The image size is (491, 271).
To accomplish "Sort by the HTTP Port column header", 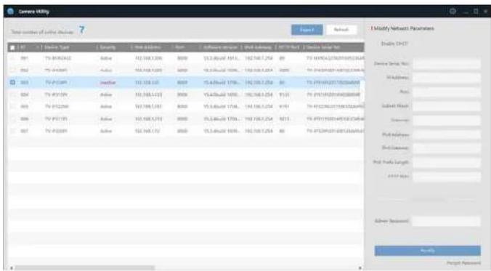I will (288, 47).
